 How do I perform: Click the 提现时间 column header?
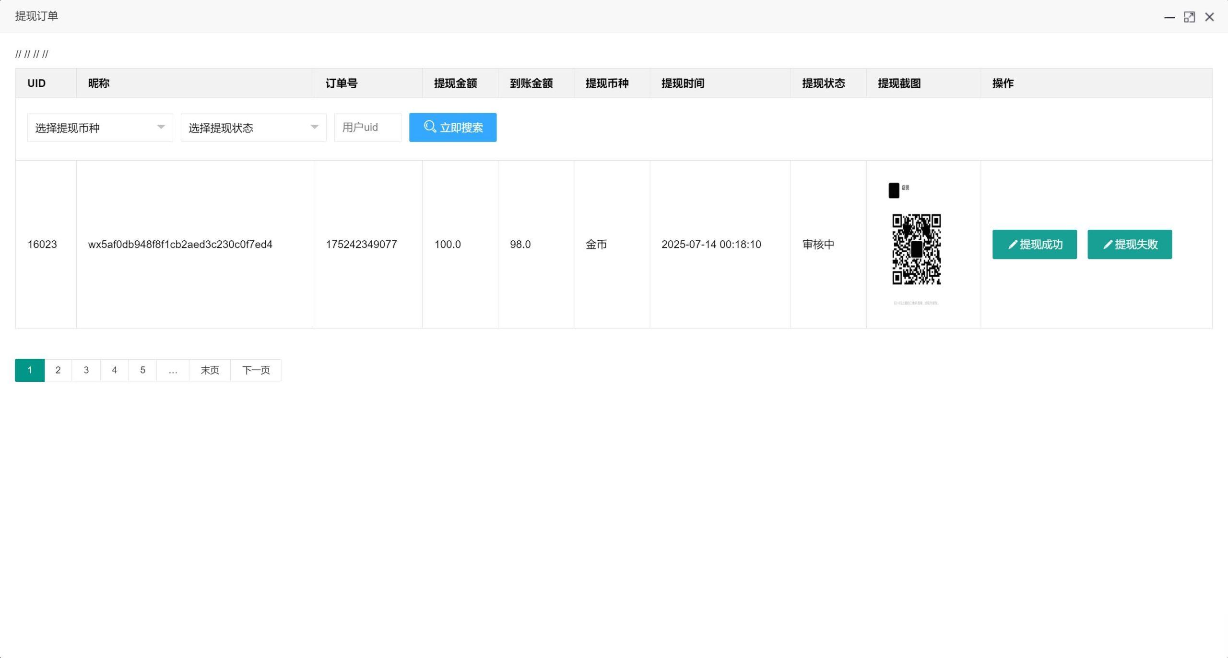pos(683,83)
